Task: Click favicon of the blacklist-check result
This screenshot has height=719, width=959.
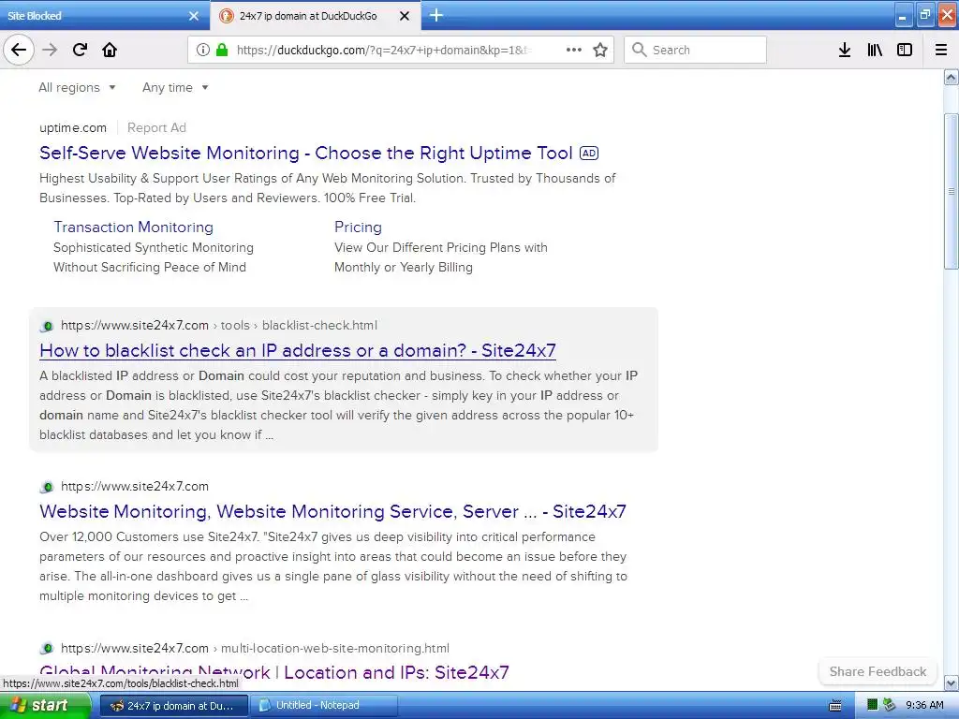Action: pos(47,326)
